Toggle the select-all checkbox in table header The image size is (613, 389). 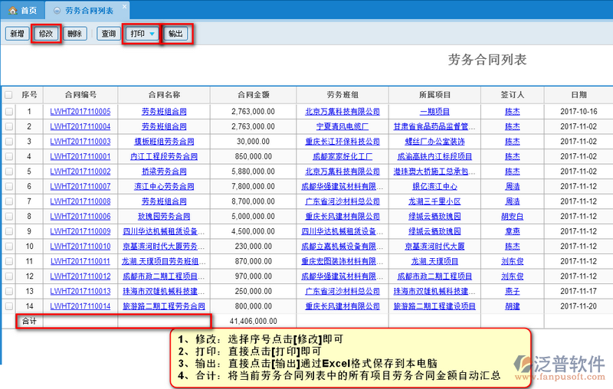(x=8, y=95)
